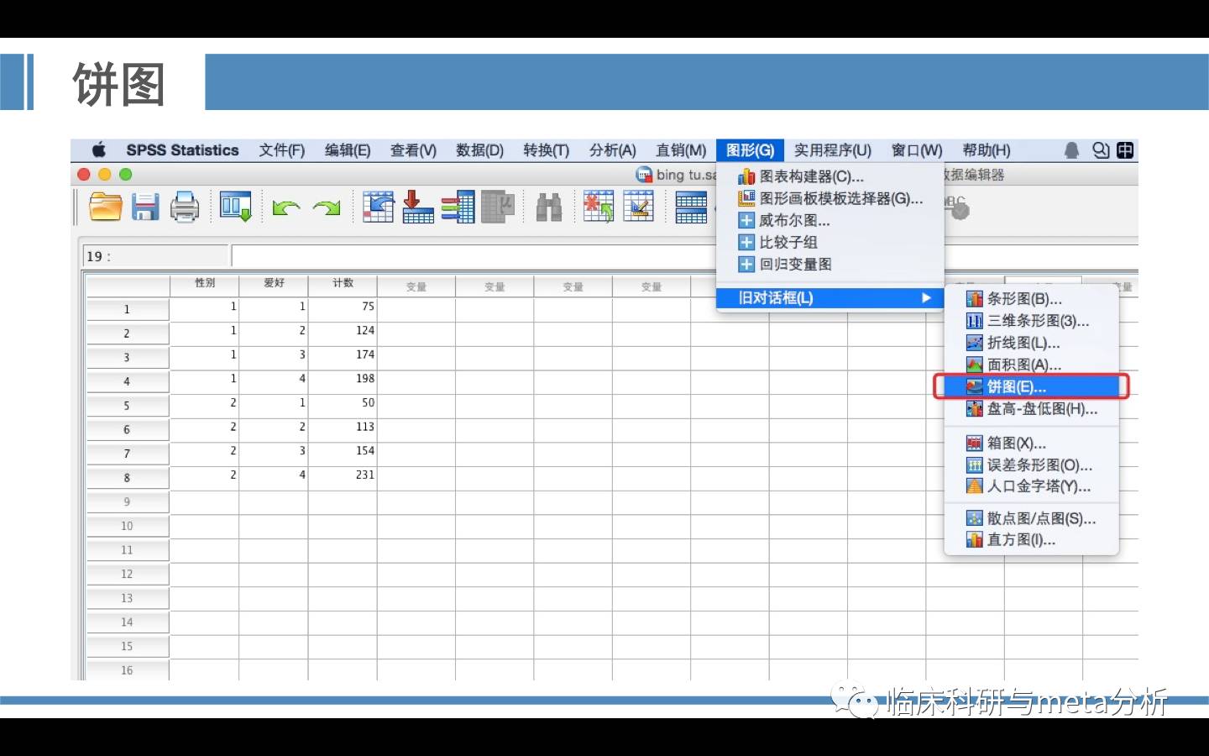This screenshot has height=756, width=1209.
Task: Click the Print icon in the toolbar
Action: pos(185,207)
